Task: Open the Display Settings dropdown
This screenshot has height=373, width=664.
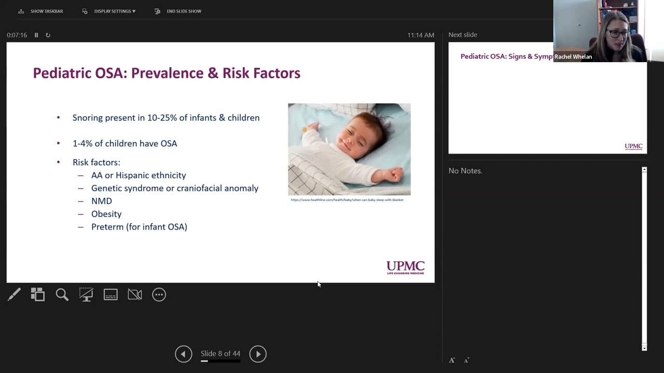Action: click(x=109, y=11)
